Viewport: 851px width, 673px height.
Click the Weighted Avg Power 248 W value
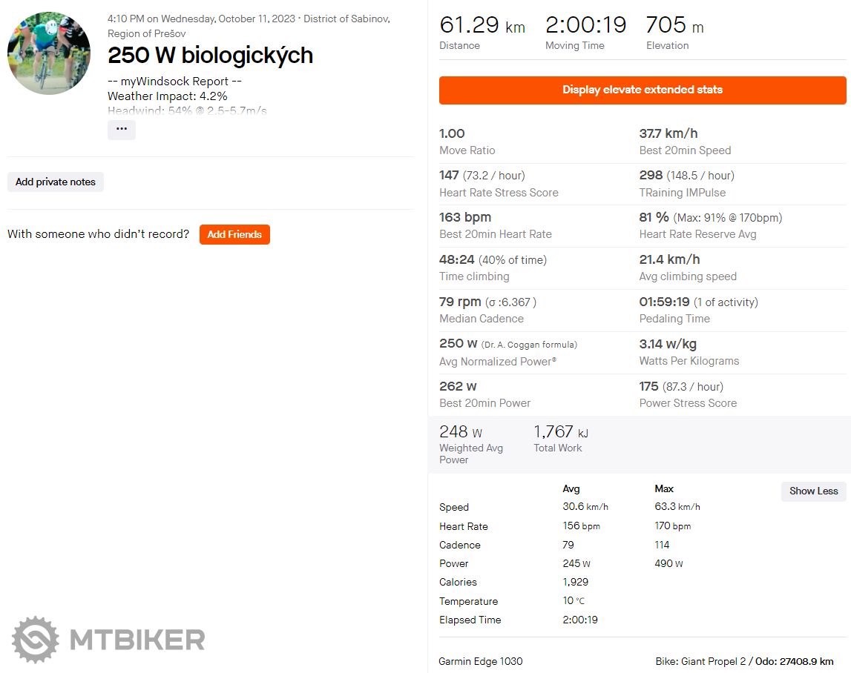point(460,432)
